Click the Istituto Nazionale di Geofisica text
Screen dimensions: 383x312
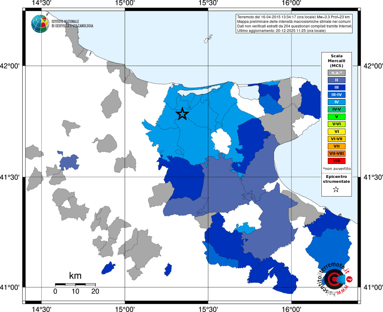[x=72, y=24]
